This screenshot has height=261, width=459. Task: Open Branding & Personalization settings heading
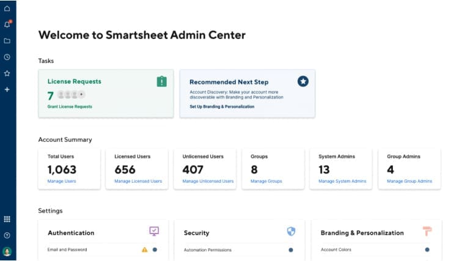pos(362,233)
